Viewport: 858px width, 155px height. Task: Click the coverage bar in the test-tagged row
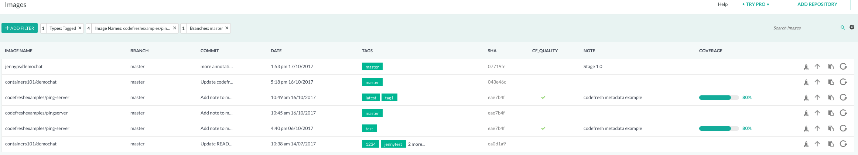click(718, 128)
